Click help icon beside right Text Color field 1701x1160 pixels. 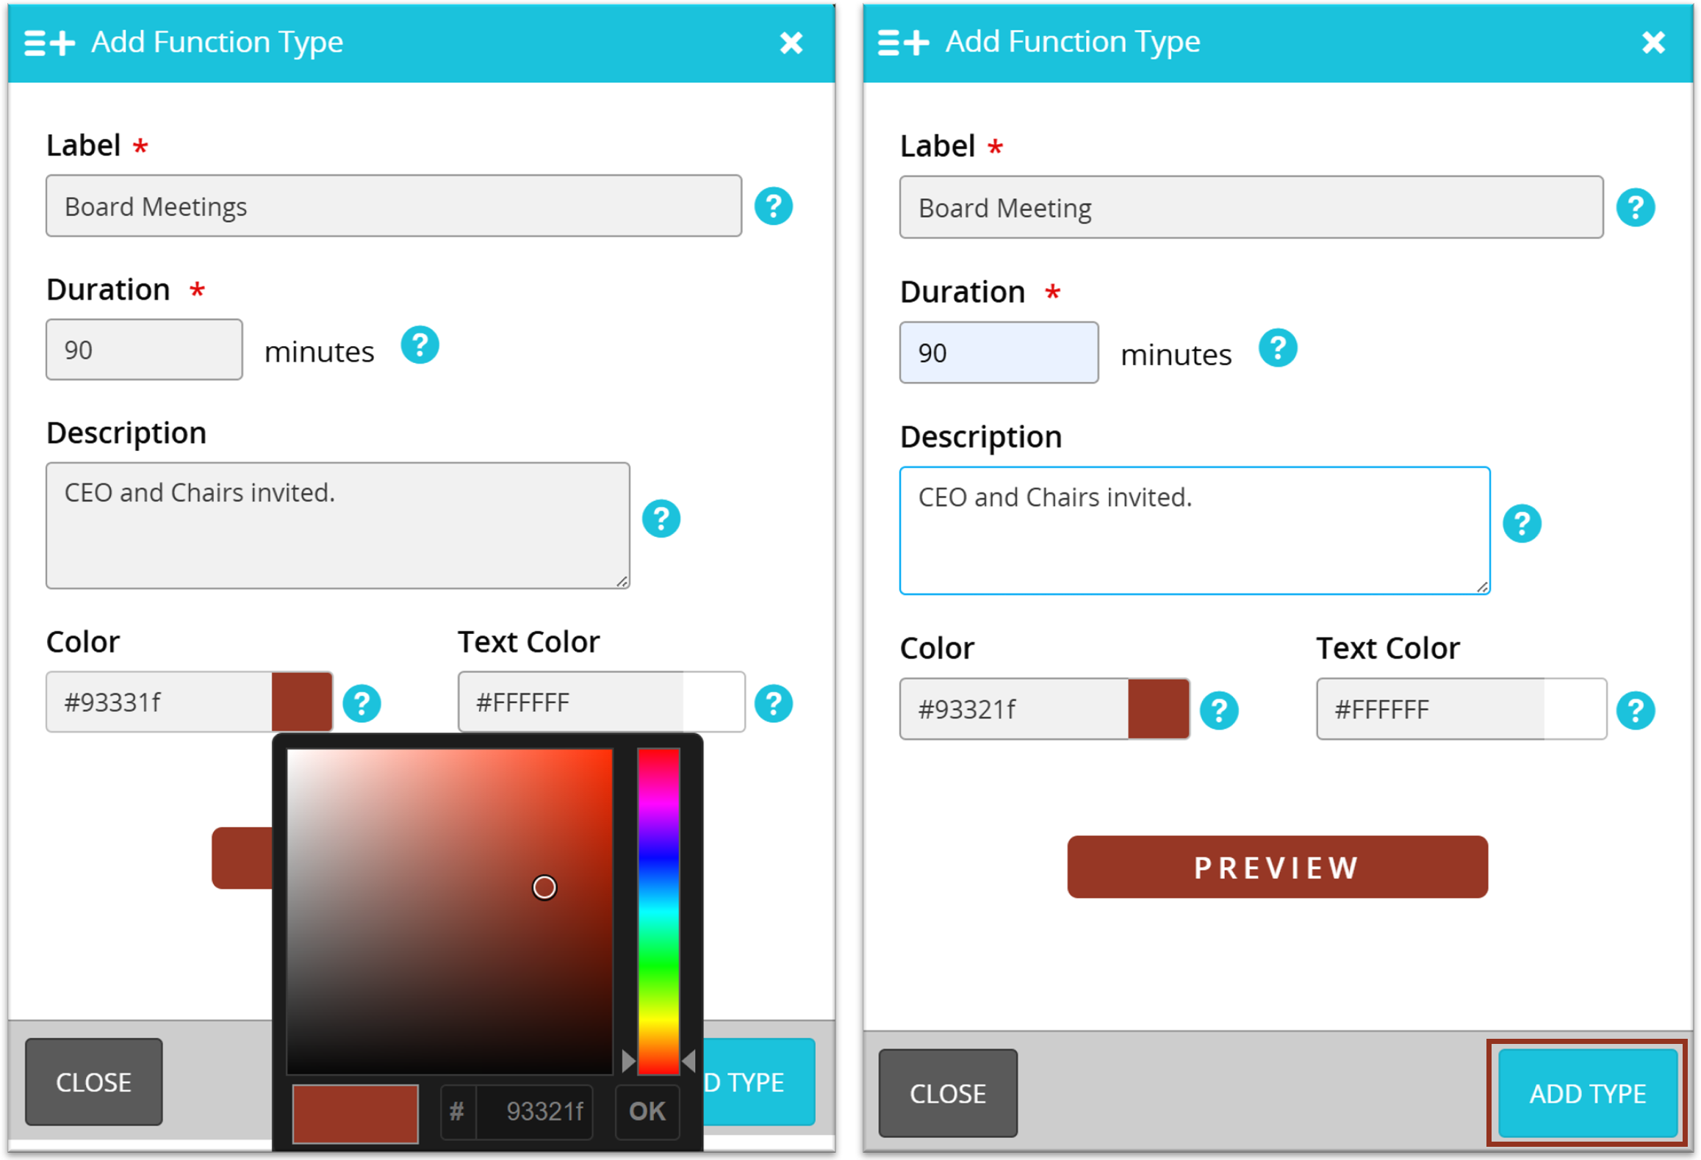pyautogui.click(x=1635, y=710)
